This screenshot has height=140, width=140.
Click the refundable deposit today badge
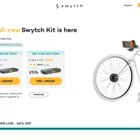[11, 45]
